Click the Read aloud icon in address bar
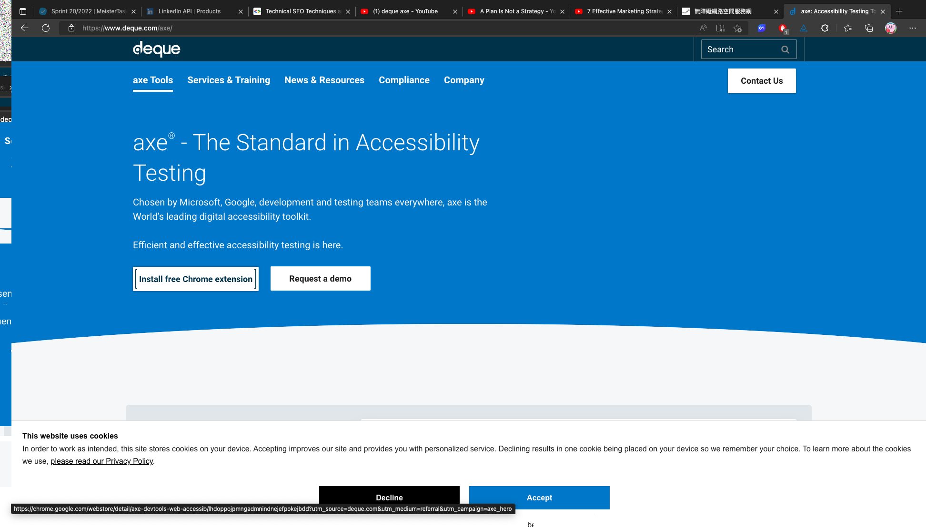This screenshot has height=527, width=926. [703, 28]
